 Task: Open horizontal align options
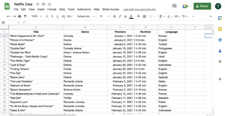tap(162, 16)
